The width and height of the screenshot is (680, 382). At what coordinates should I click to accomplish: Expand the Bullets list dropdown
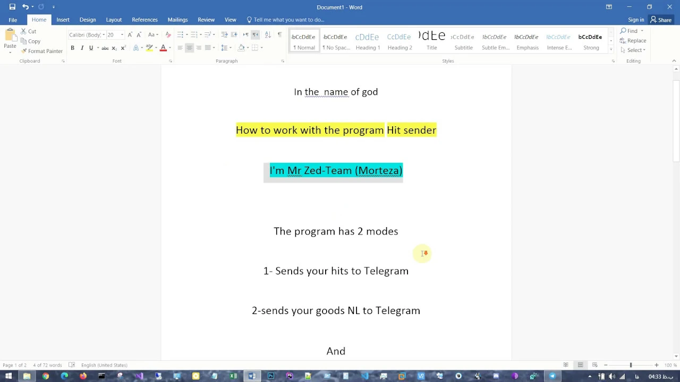click(x=186, y=34)
